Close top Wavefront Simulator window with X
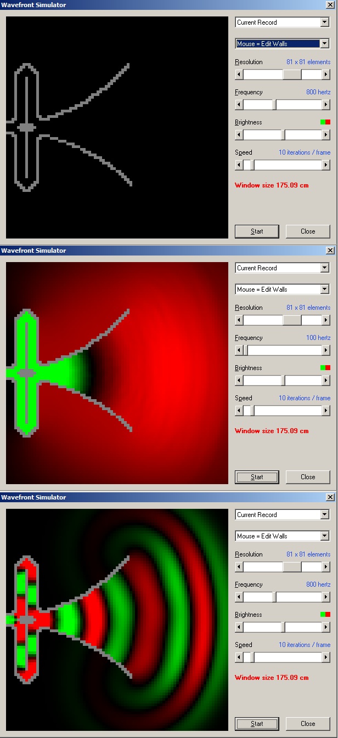The image size is (338, 738). coord(330,5)
